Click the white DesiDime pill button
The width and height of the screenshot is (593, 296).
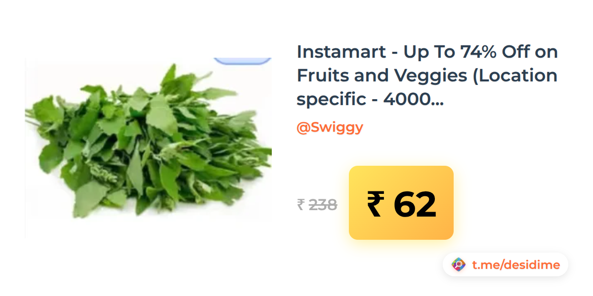pos(505,265)
